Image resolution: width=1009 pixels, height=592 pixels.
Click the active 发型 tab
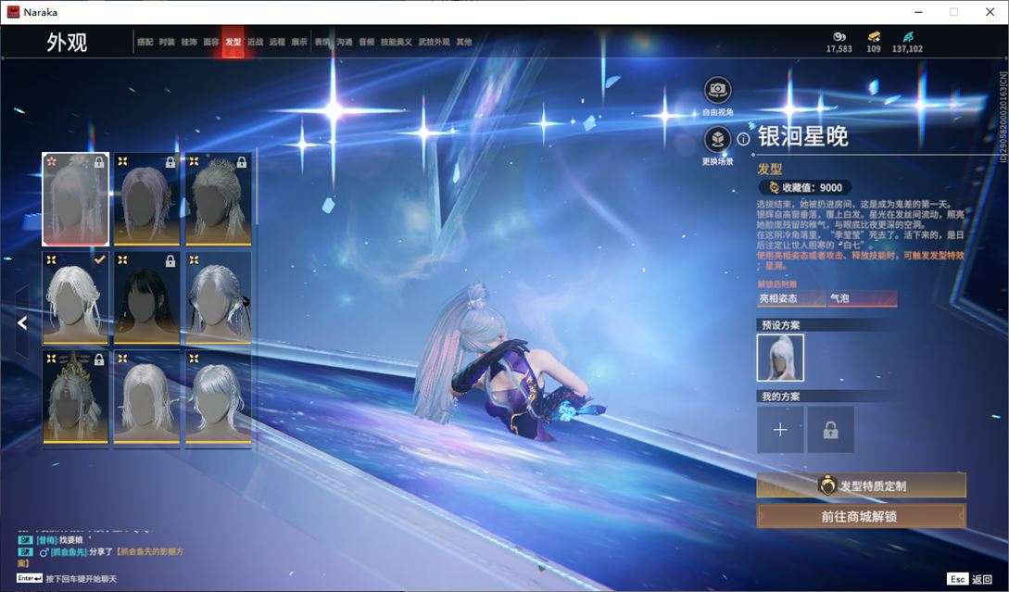point(233,42)
